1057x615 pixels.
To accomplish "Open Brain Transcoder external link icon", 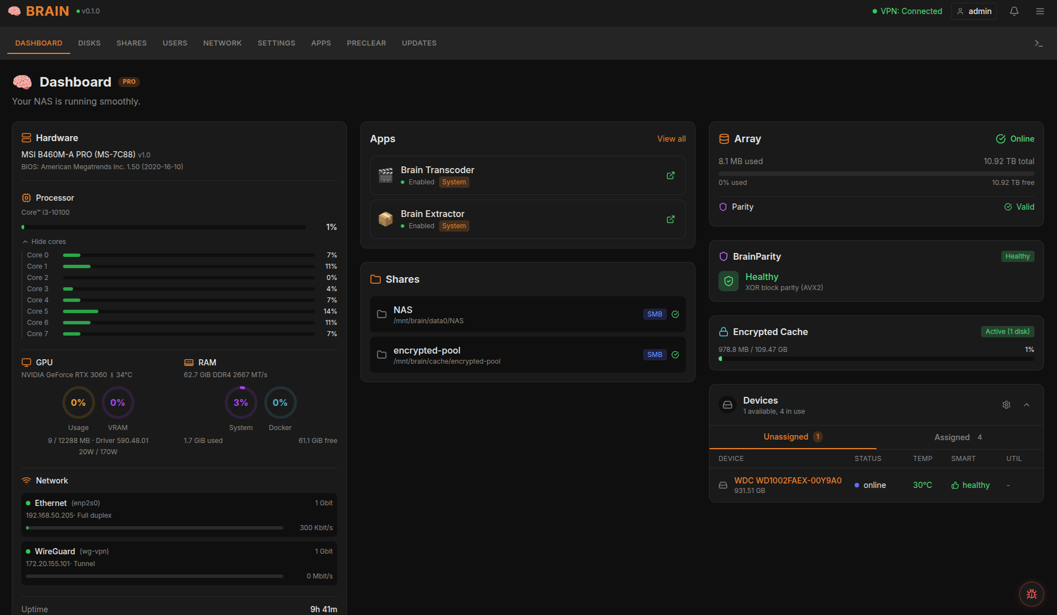I will 670,175.
